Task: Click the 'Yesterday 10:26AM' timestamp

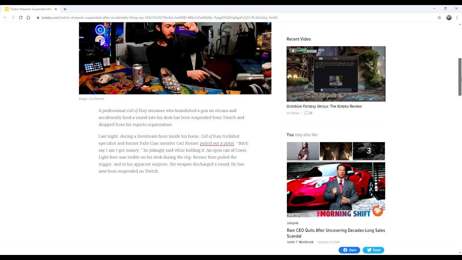Action: (x=328, y=242)
